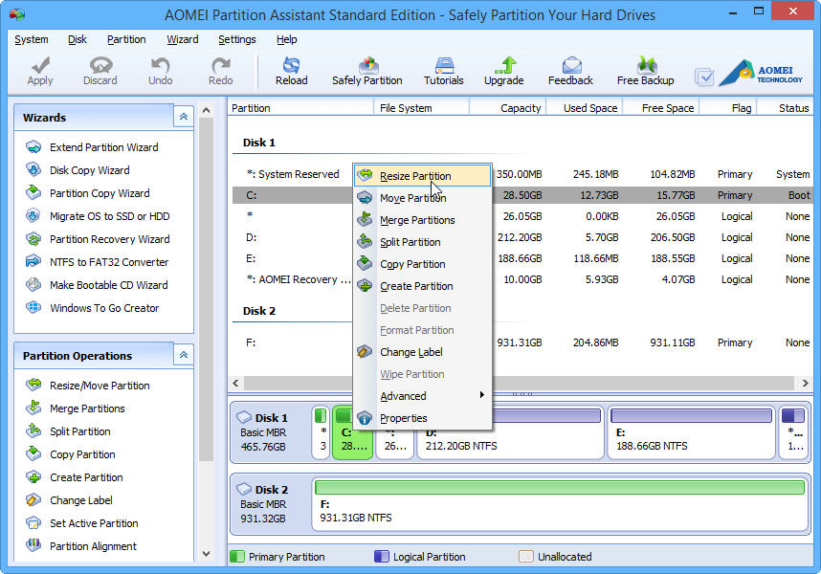Viewport: 821px width, 574px height.
Task: Open the Partition menu
Action: [126, 40]
